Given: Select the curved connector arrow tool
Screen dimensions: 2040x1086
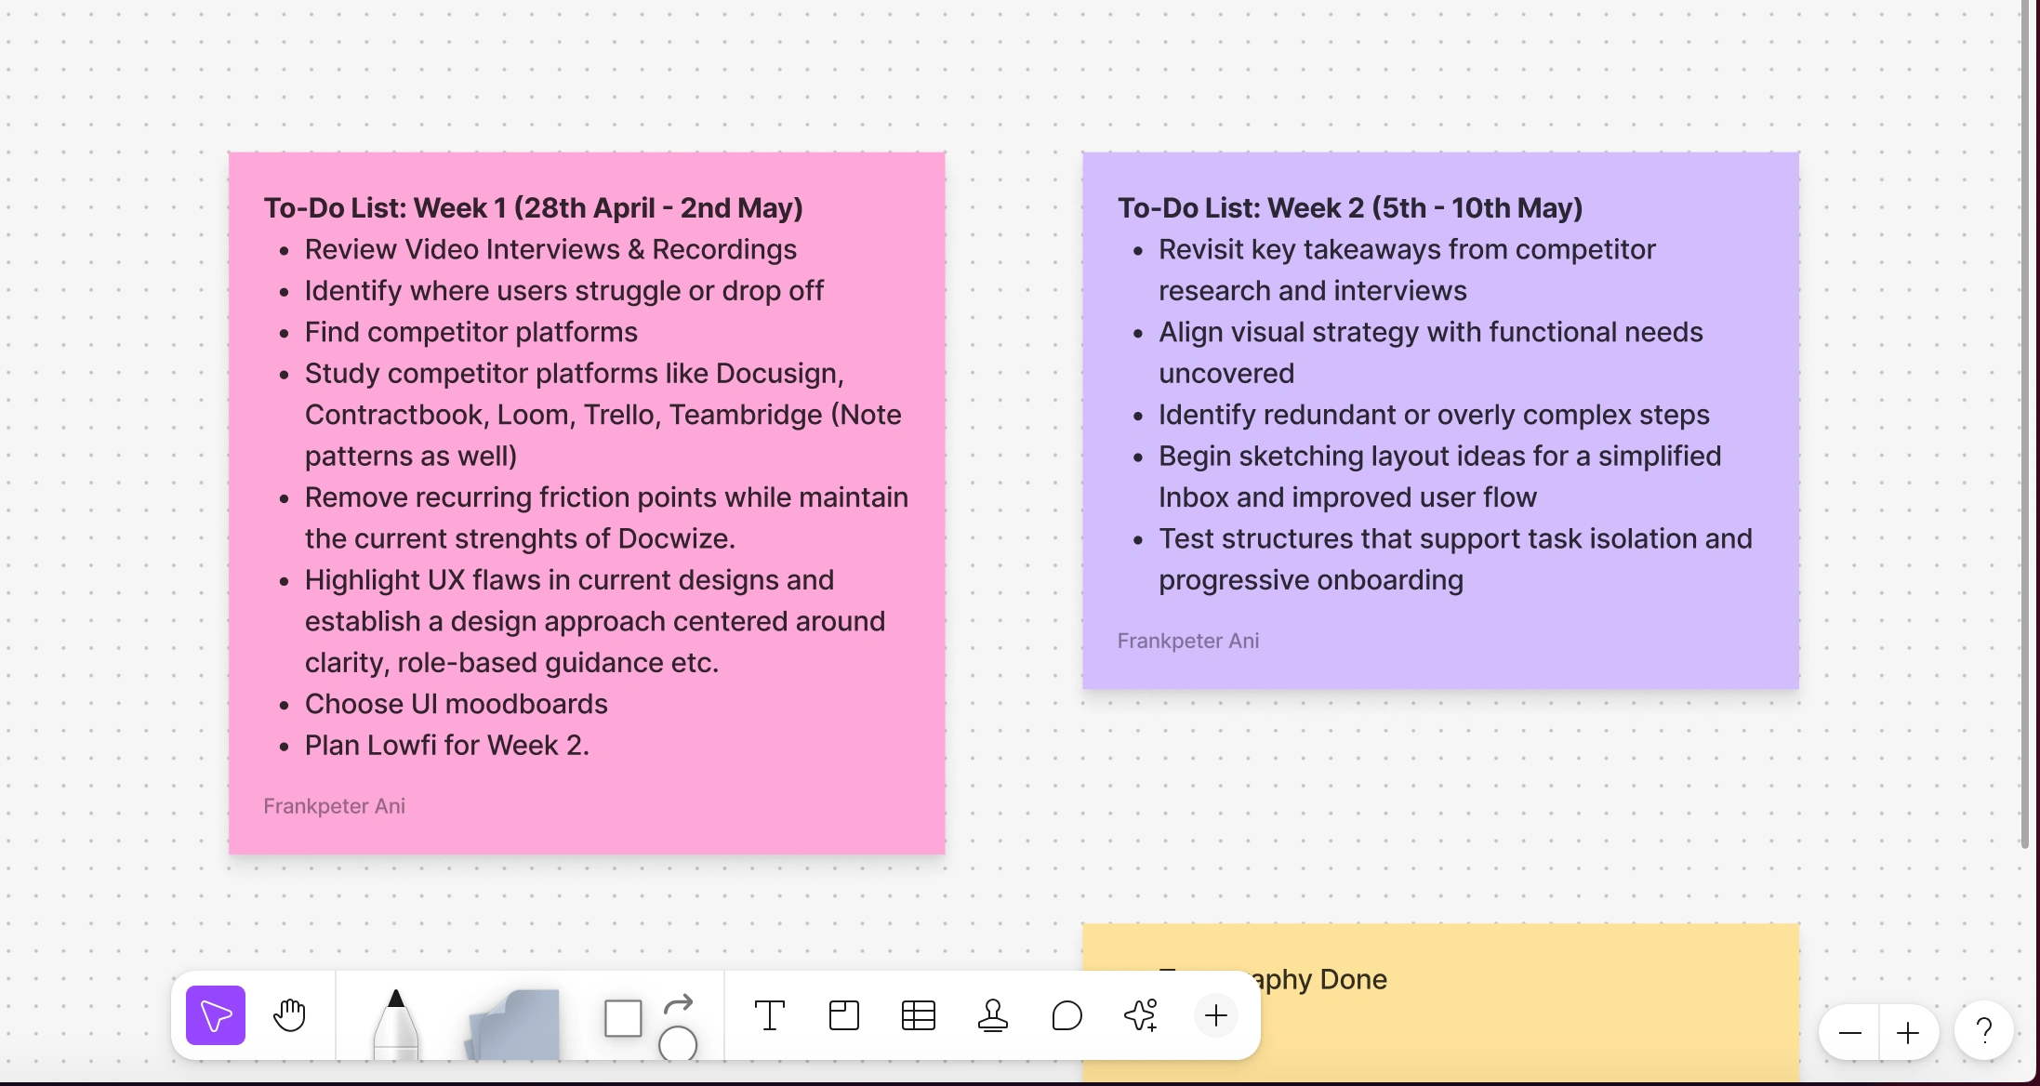Looking at the screenshot, I should [x=679, y=1004].
